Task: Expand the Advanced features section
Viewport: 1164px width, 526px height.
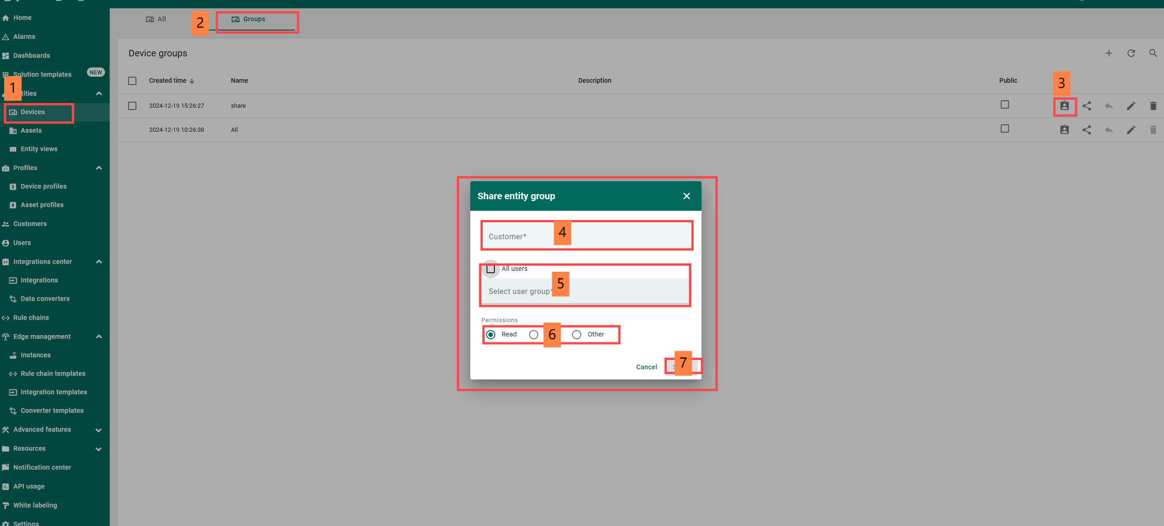Action: (x=99, y=430)
